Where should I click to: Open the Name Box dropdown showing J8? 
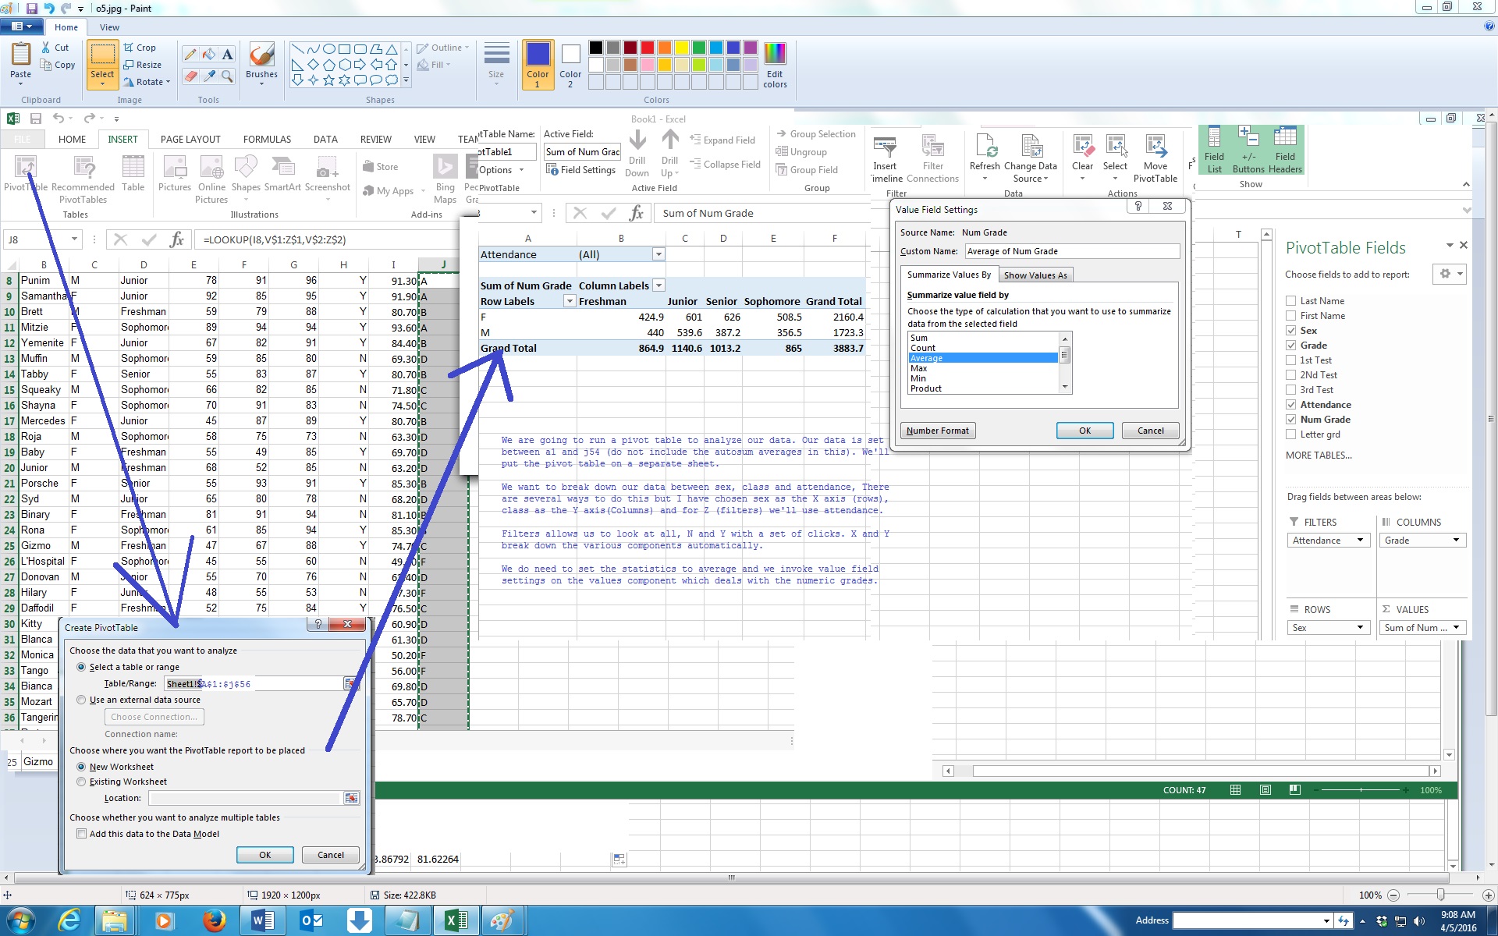pos(74,239)
